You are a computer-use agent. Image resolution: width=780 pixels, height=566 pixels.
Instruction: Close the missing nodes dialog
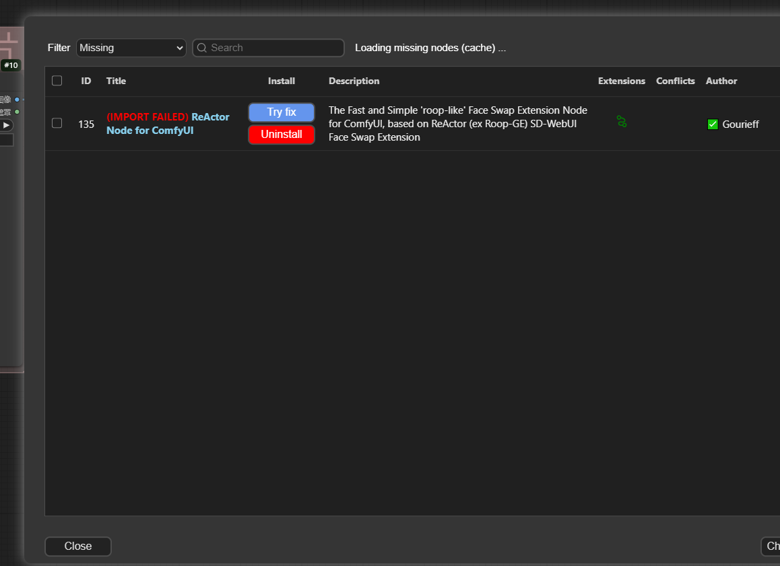[x=78, y=546]
